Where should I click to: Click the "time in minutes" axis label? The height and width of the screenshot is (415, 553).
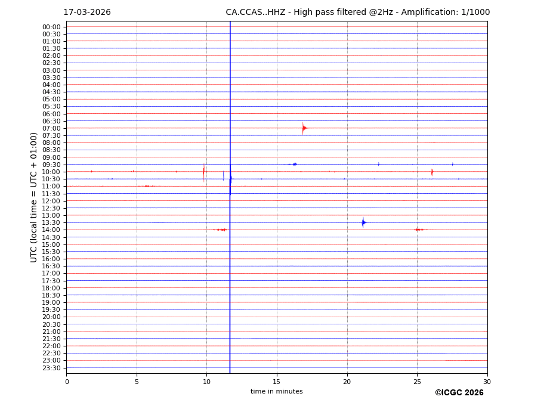point(276,392)
